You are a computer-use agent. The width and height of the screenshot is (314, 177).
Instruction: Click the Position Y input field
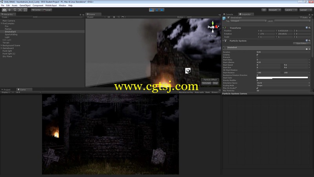click(x=285, y=31)
